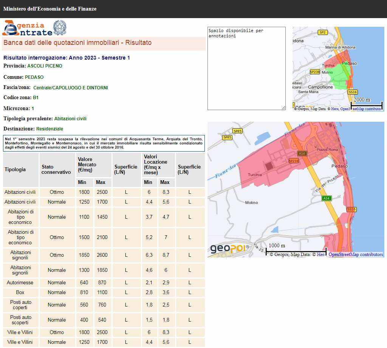Open the OpenStreetMap contributors link on large map
Image resolution: width=387 pixels, height=348 pixels.
pos(355,254)
